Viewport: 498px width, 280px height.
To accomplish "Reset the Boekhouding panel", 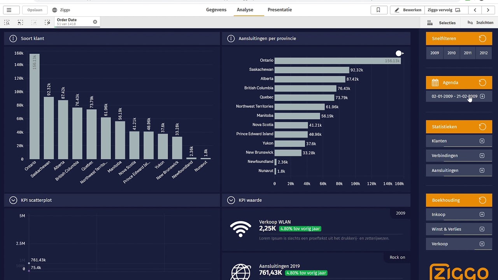I will [482, 200].
